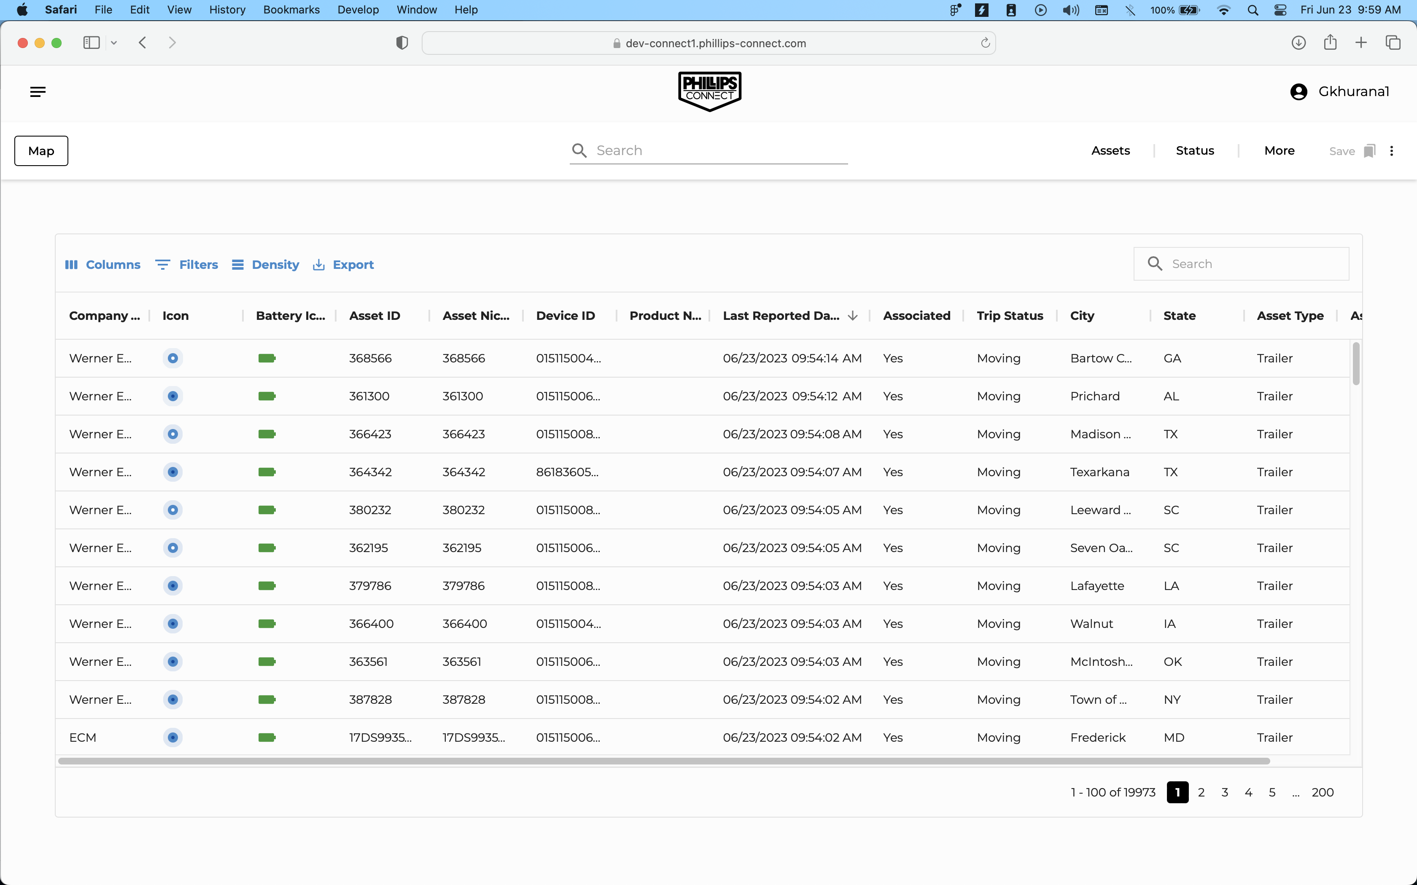This screenshot has width=1417, height=885.
Task: Click the location icon for asset 366423
Action: [173, 434]
